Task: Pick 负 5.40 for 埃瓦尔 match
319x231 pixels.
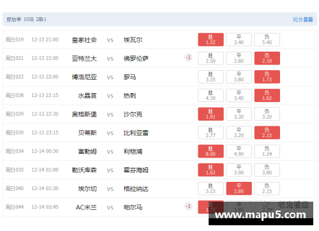Action: pyautogui.click(x=267, y=40)
